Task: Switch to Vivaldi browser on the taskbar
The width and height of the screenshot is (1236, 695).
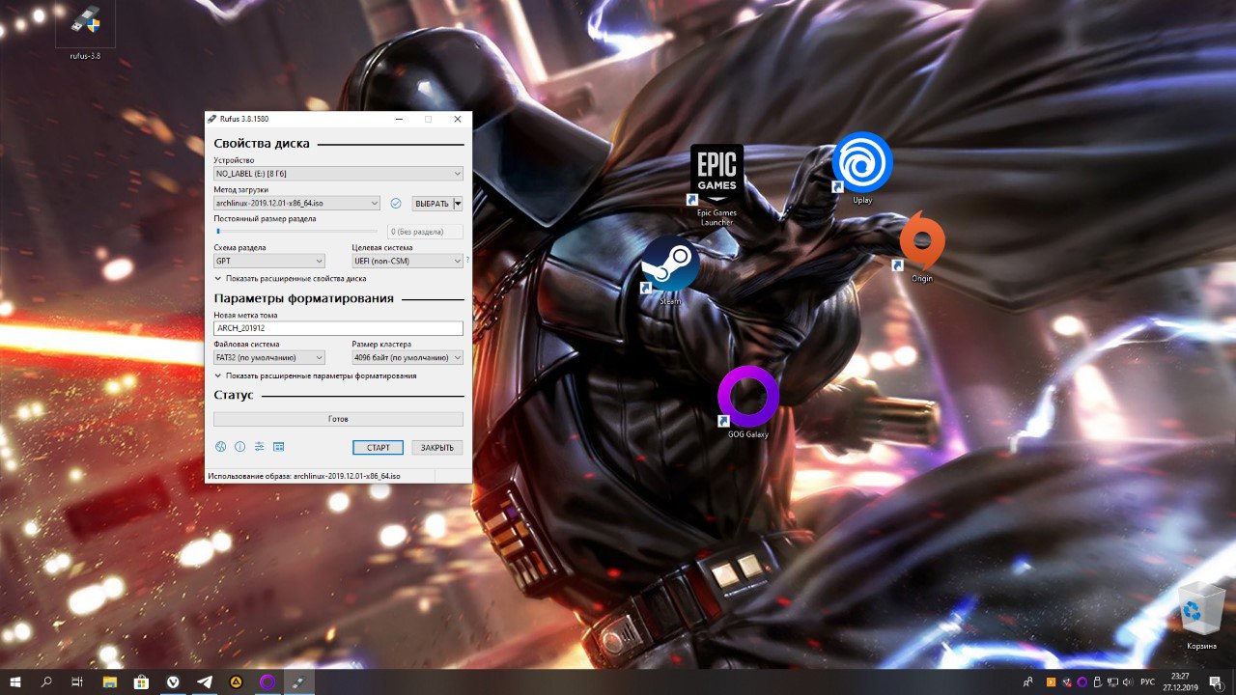Action: (173, 682)
